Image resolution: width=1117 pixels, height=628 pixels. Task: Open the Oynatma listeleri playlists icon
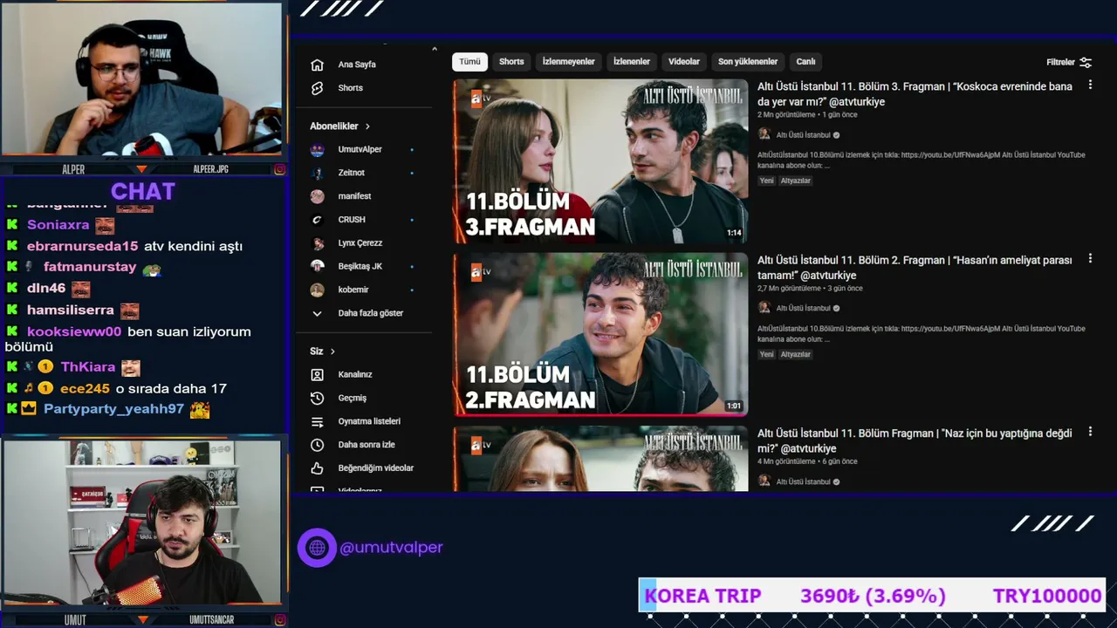(318, 421)
